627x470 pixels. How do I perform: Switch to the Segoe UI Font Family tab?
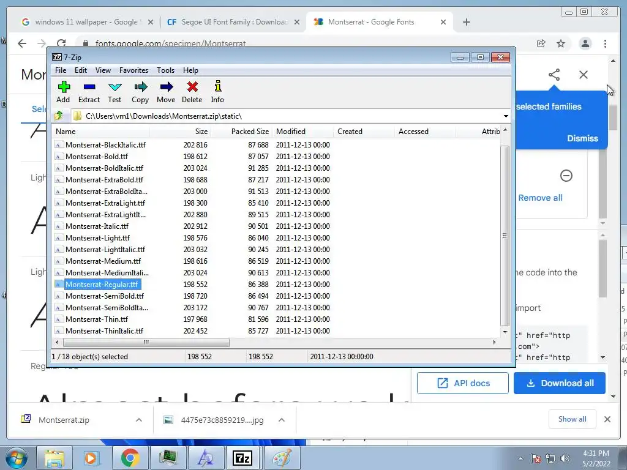click(235, 22)
